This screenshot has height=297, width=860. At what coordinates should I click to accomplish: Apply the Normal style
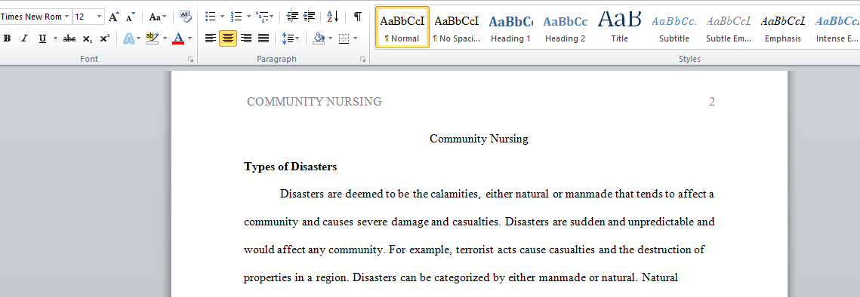pos(402,27)
